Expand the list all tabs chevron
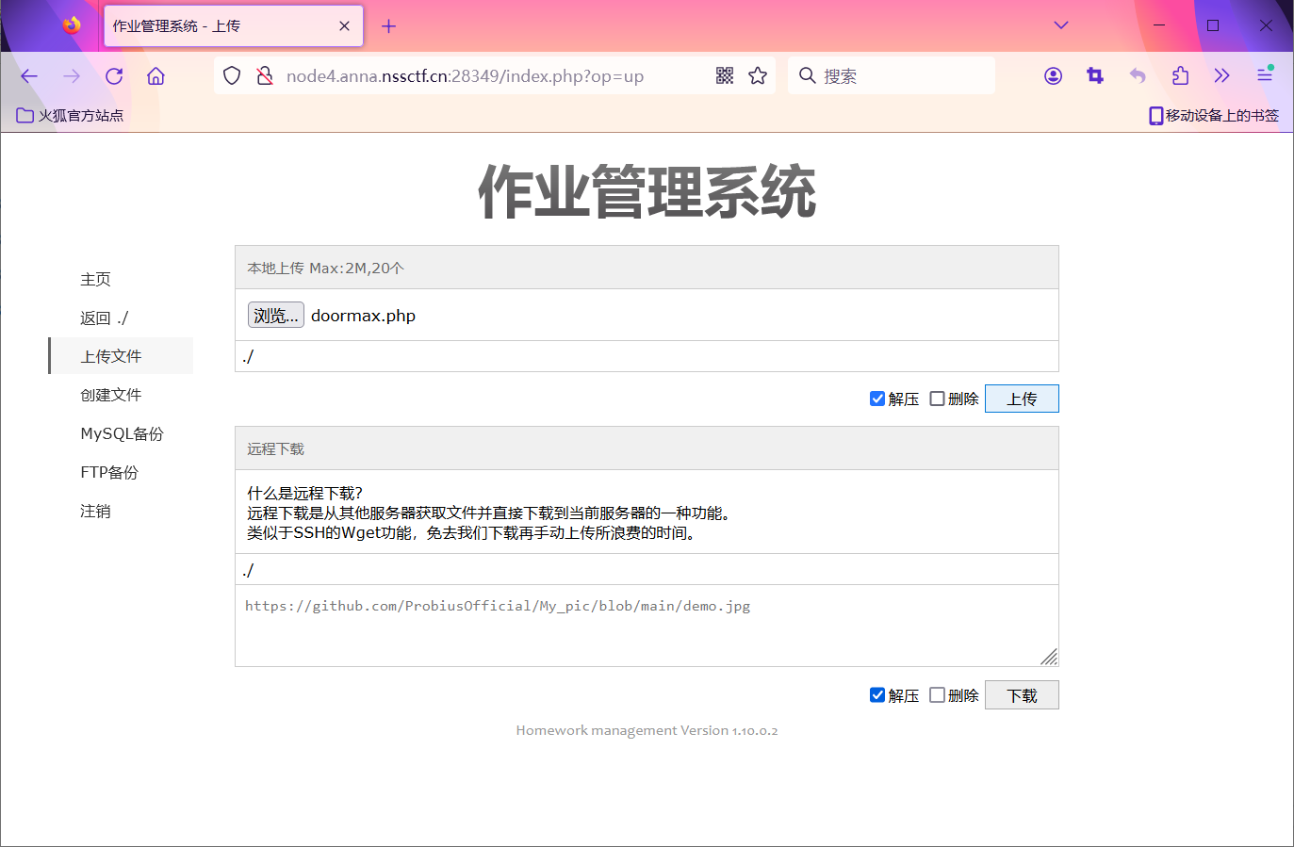1294x847 pixels. [x=1061, y=25]
